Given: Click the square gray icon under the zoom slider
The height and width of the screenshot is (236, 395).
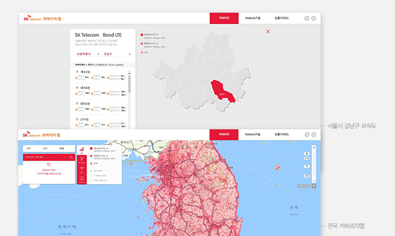Looking at the screenshot, I should (x=314, y=186).
